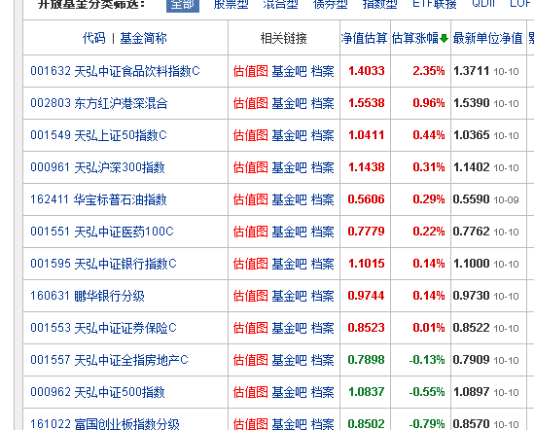Open 基金吧 for 天弘中证500指数
This screenshot has height=430, width=534.
click(x=290, y=392)
